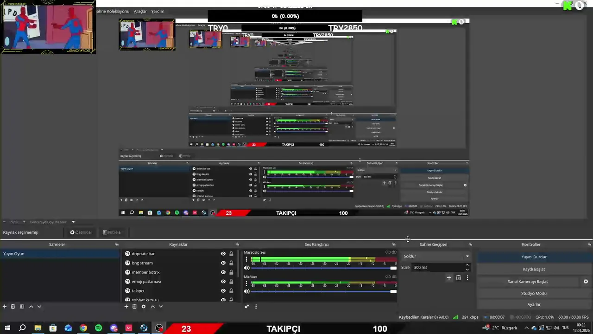The image size is (593, 334).
Task: Lock the member botrix source
Action: point(231,272)
